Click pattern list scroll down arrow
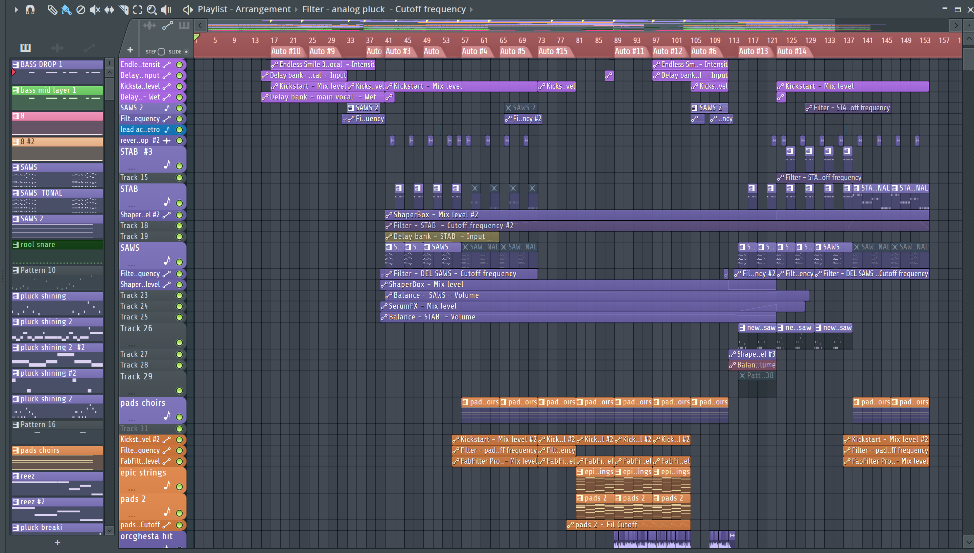974x553 pixels. 109,530
